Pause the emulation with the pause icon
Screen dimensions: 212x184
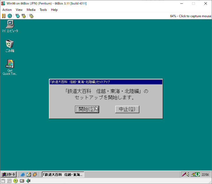tap(4, 16)
